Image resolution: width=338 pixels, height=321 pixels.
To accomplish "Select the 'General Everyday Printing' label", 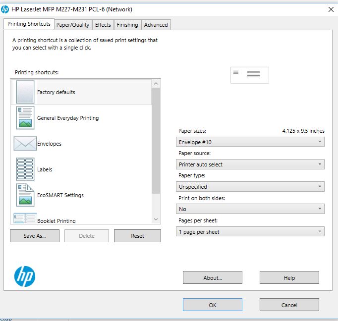I will [68, 118].
